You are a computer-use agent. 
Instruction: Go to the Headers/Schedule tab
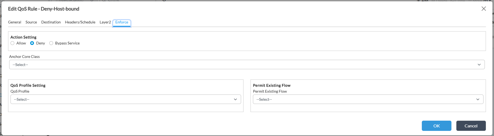coord(80,22)
